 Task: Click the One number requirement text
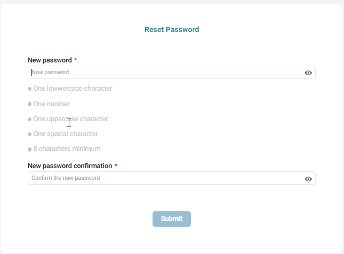coord(52,104)
